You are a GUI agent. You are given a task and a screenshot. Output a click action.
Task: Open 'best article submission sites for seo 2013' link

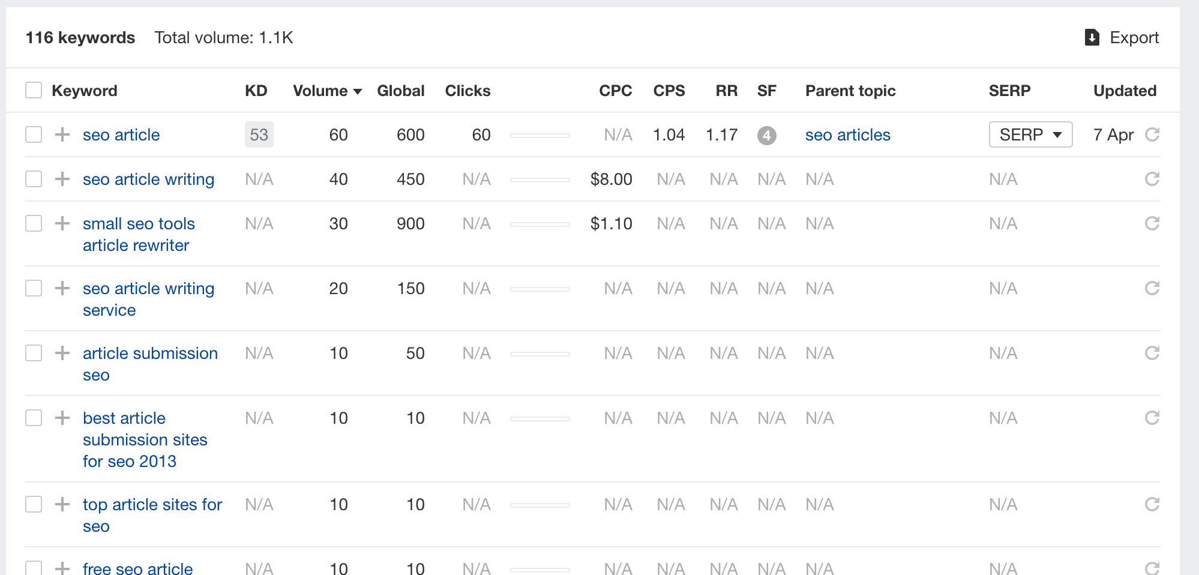[x=145, y=439]
